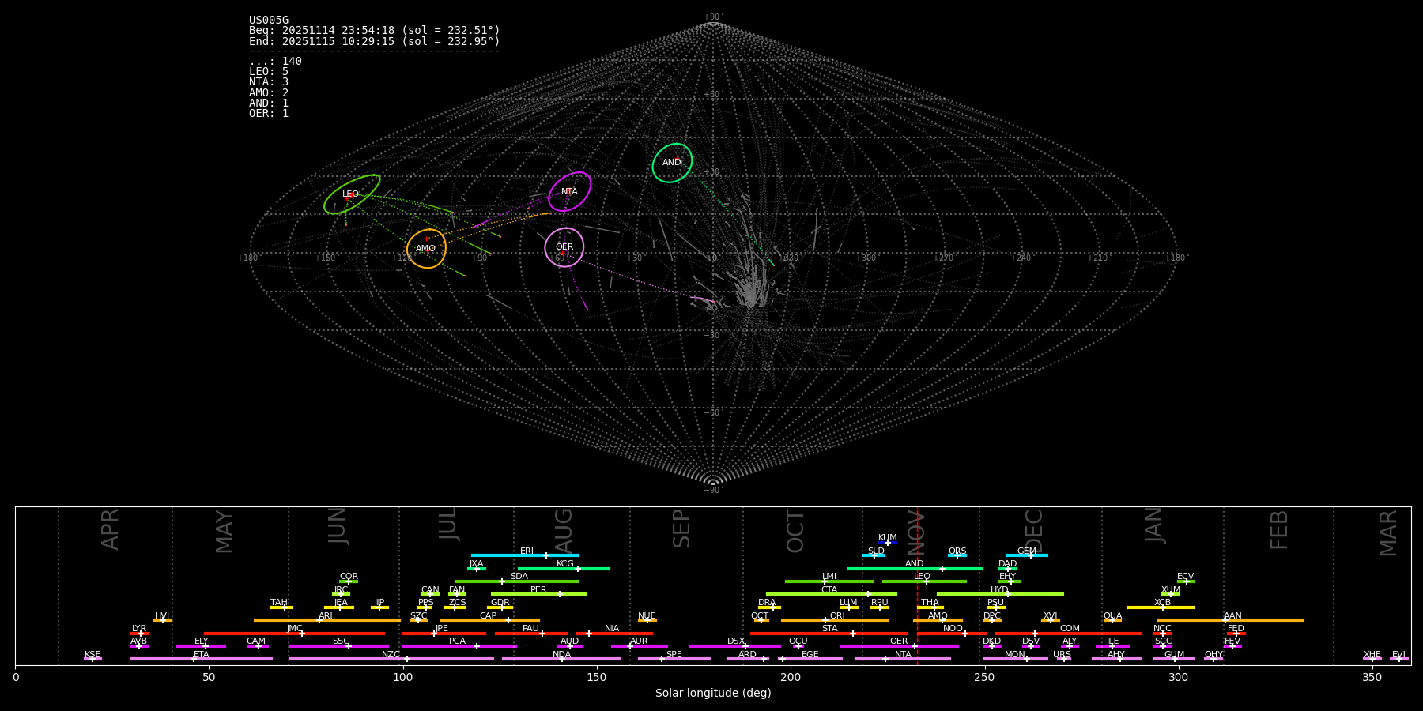Click the QUA shower label in timeline

coord(1112,616)
